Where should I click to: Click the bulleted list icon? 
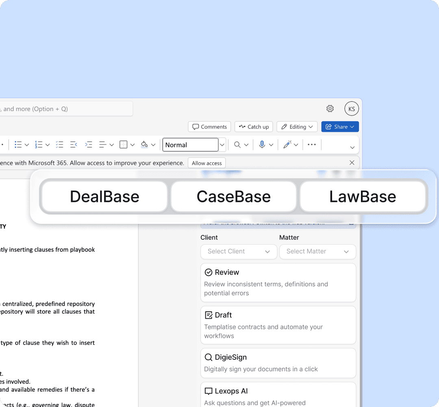coord(18,144)
